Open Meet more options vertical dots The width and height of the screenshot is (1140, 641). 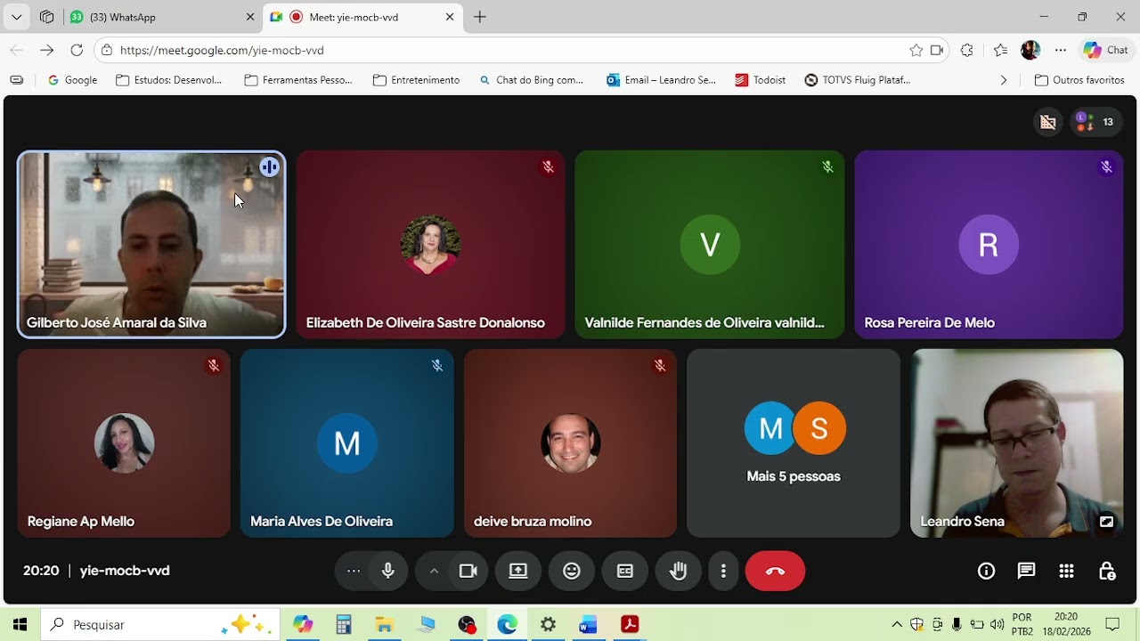(724, 571)
